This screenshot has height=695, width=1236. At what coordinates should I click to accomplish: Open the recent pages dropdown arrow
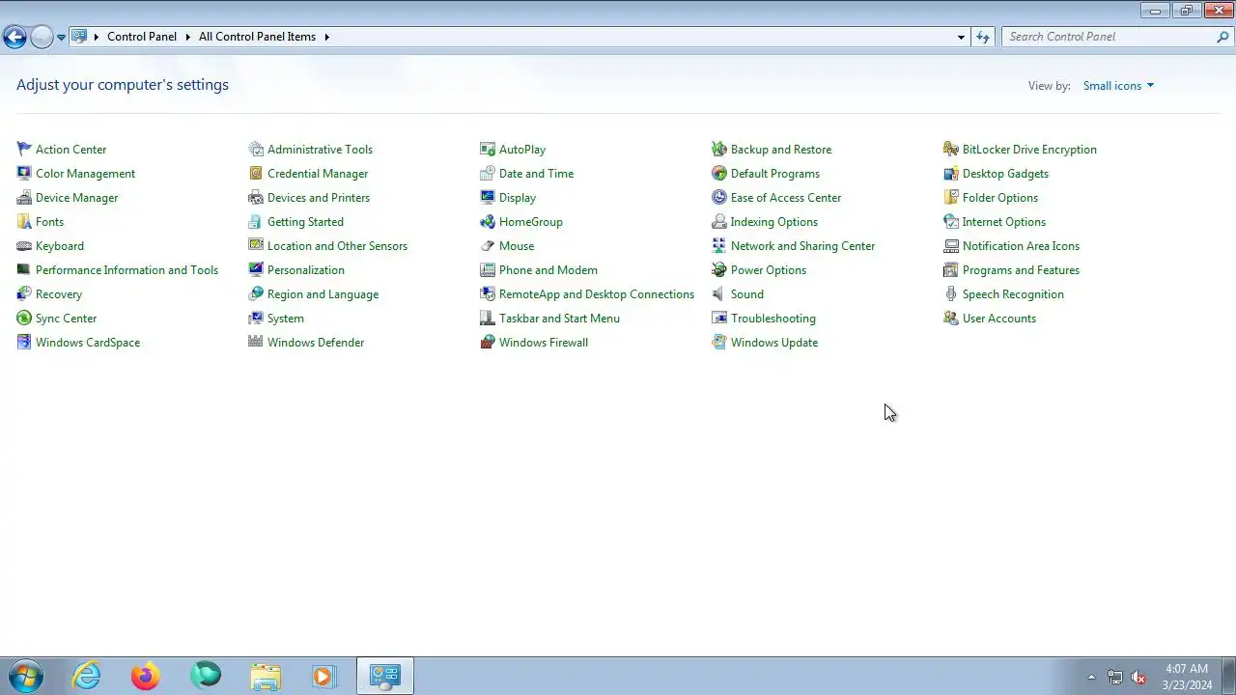61,38
